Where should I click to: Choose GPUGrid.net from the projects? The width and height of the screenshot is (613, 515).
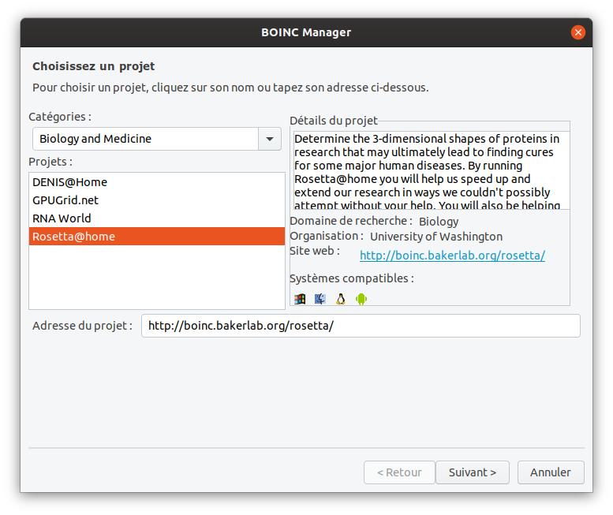click(x=65, y=200)
